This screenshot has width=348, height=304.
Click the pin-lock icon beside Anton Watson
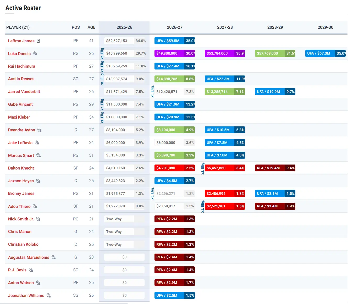(38, 283)
